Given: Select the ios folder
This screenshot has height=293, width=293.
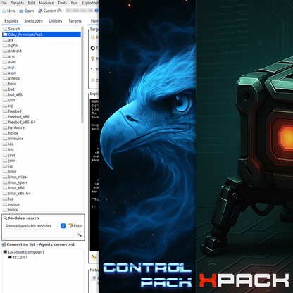Looking at the screenshot, I should pyautogui.click(x=11, y=144).
